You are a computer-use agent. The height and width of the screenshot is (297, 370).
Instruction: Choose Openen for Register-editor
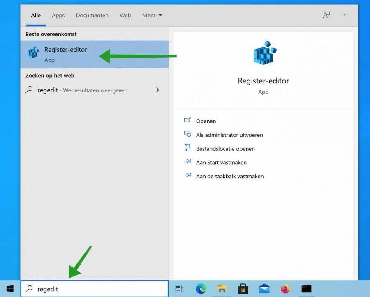(x=206, y=121)
